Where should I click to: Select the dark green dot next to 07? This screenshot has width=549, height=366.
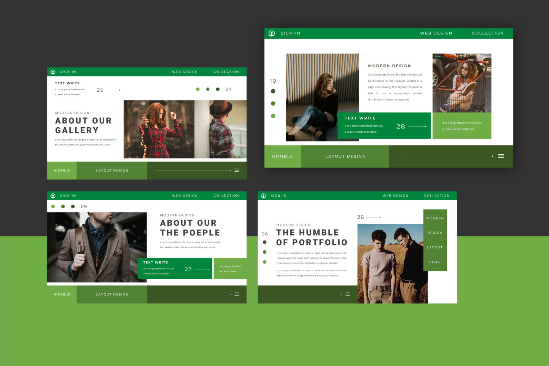[x=218, y=89]
